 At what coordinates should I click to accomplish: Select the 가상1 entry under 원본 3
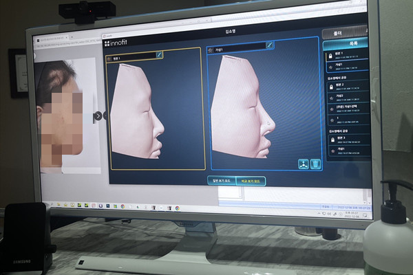click(x=349, y=151)
